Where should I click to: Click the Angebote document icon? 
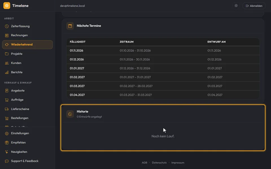7,90
